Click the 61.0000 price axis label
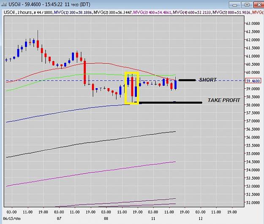 (x=253, y=56)
